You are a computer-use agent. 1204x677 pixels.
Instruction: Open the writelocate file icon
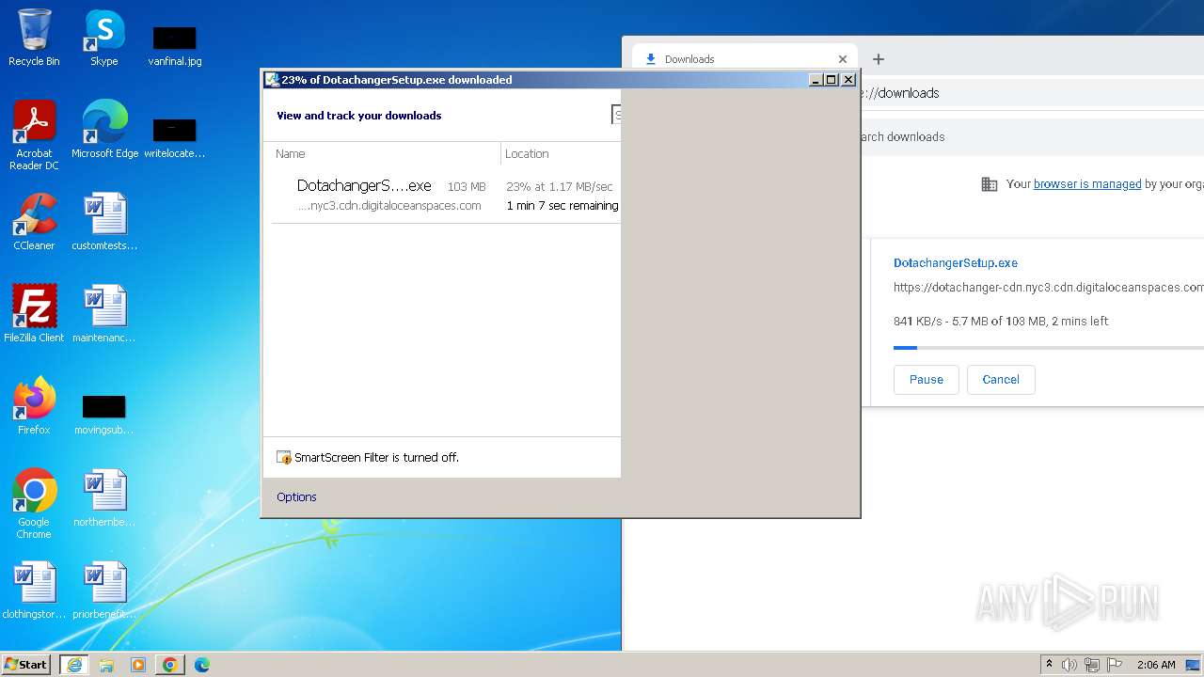tap(174, 137)
